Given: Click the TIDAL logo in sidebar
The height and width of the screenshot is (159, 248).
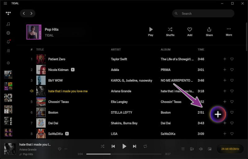Looking at the screenshot, I should [8, 13].
